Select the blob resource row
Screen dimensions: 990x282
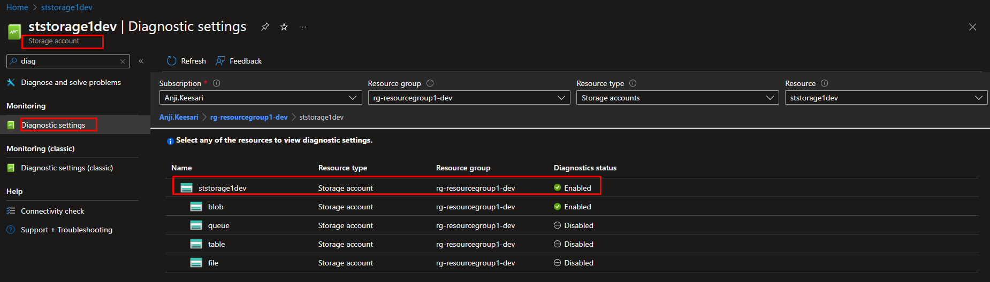tap(572, 207)
